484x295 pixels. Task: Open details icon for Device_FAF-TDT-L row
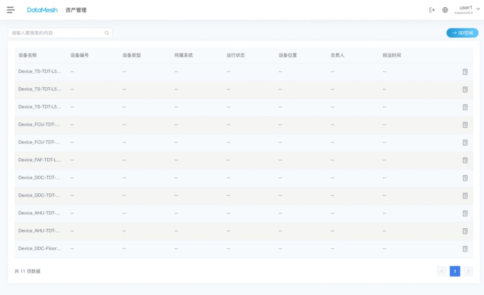[465, 160]
